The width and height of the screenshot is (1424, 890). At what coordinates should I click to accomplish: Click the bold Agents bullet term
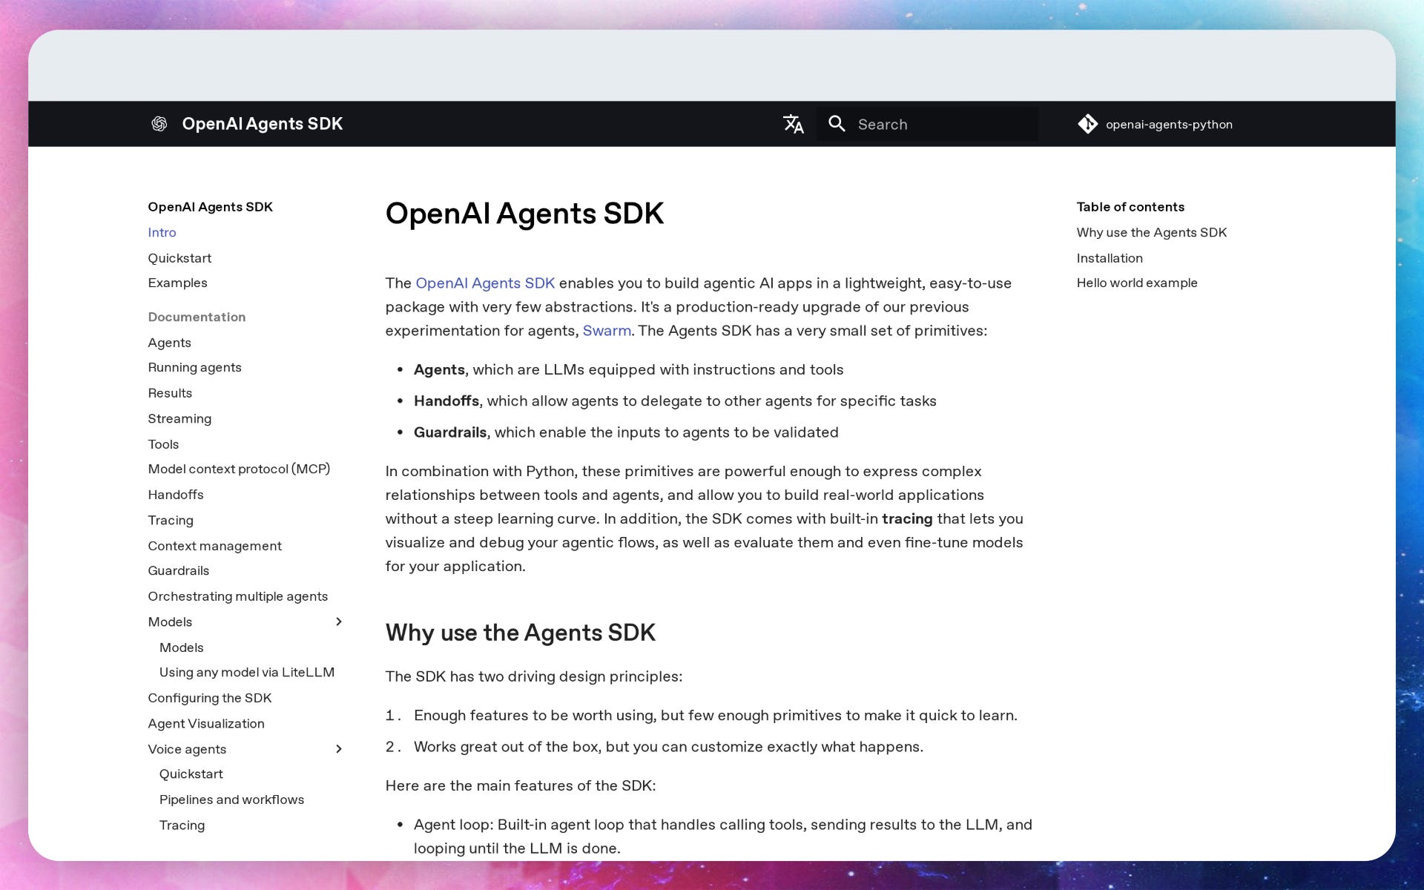click(439, 369)
